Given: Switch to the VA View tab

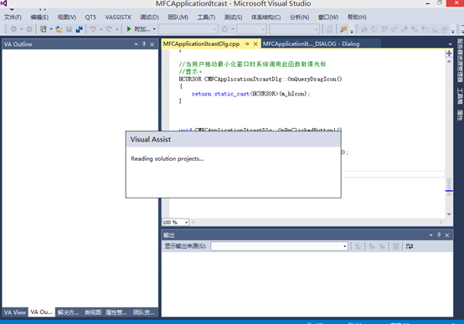Looking at the screenshot, I should pos(15,312).
